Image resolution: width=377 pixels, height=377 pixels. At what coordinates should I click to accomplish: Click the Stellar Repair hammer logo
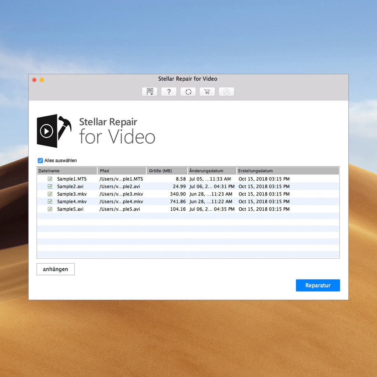54,131
